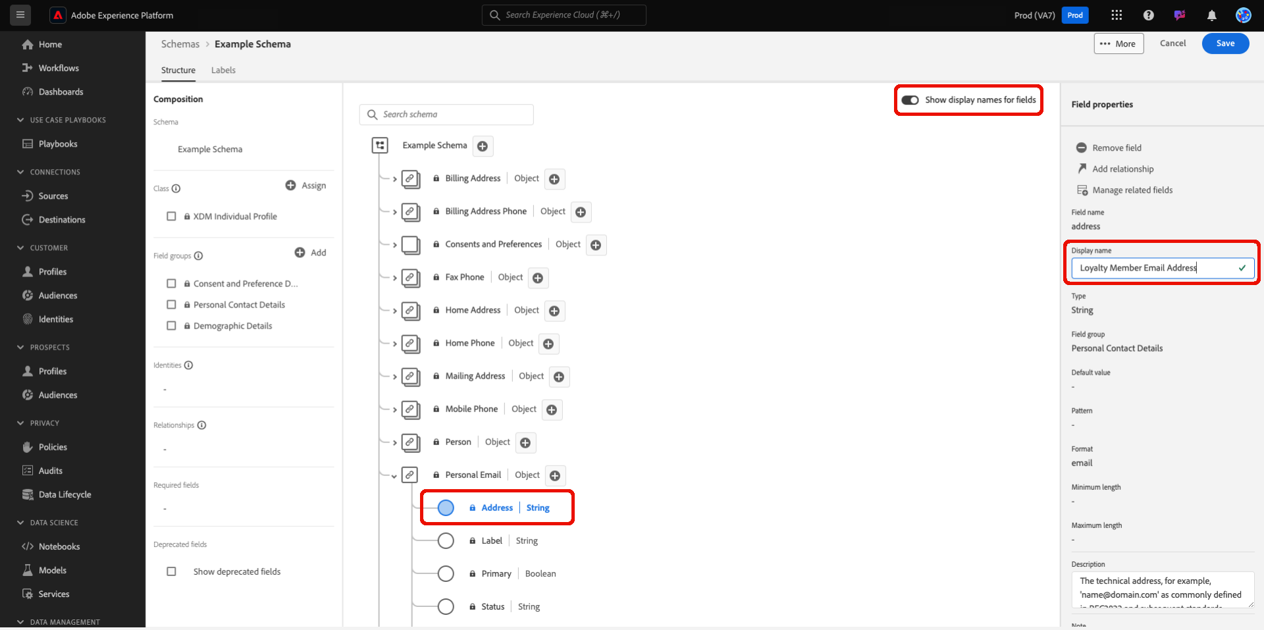Screen dimensions: 1264x630
Task: Open the notifications bell
Action: click(1211, 15)
